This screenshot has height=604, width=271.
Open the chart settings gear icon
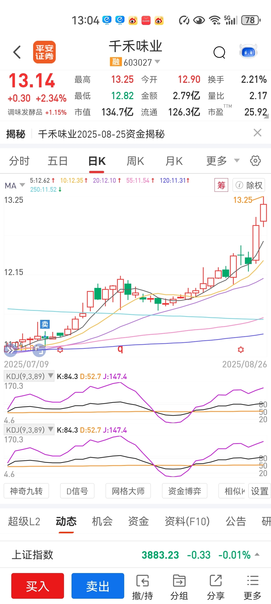[x=255, y=161]
